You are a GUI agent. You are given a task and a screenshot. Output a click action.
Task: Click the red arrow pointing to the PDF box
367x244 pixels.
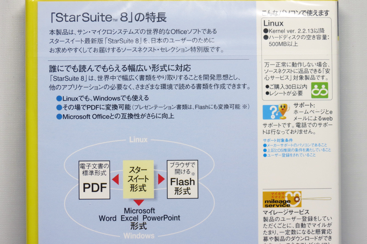click(x=115, y=179)
